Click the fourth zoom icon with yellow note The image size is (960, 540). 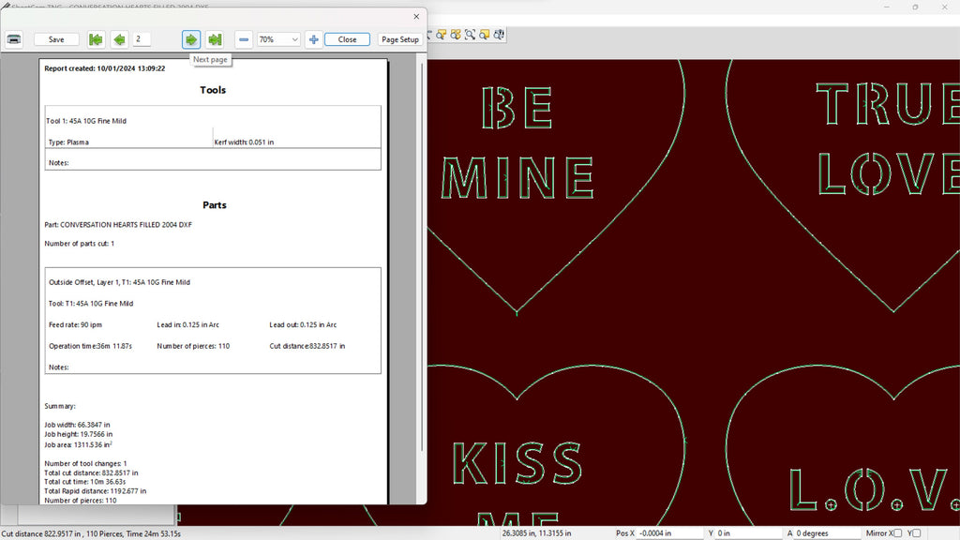pos(485,35)
